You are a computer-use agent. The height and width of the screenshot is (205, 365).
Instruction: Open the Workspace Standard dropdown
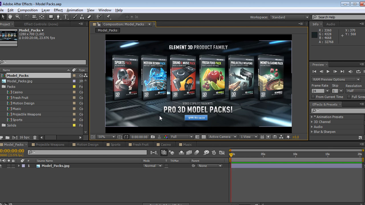(289, 17)
